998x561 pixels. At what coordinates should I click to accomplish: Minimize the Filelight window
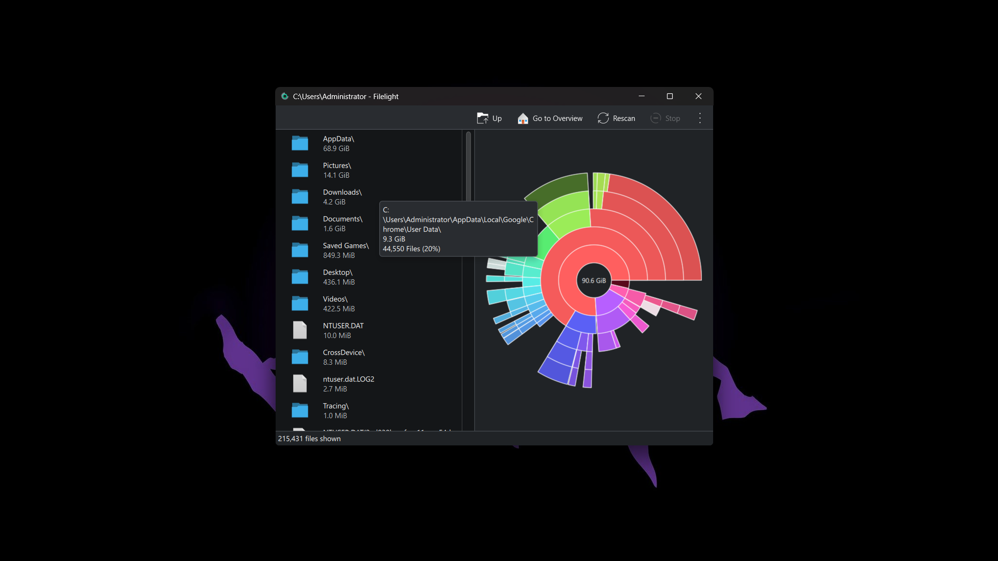point(642,96)
